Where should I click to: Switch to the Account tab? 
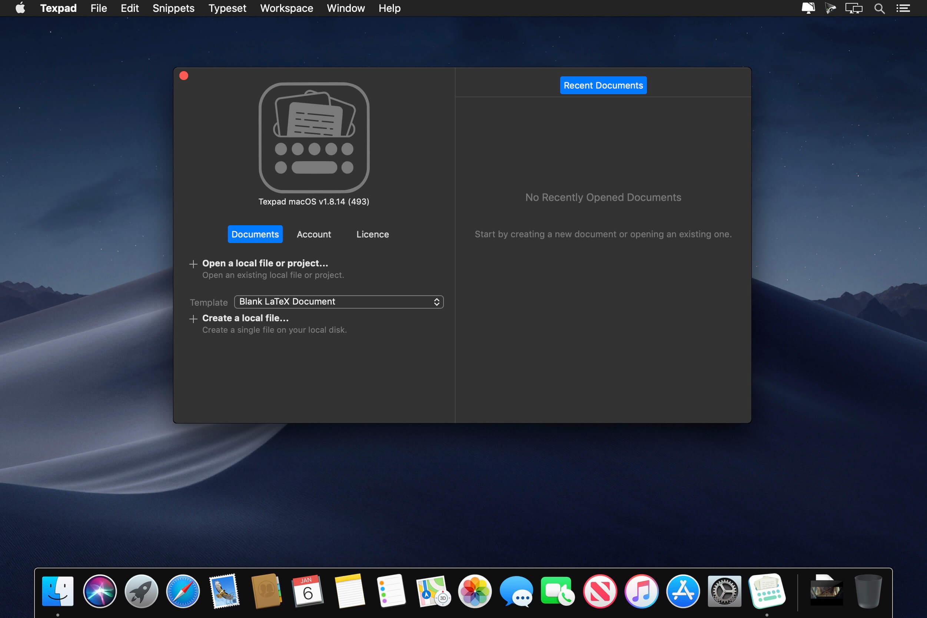pyautogui.click(x=313, y=234)
